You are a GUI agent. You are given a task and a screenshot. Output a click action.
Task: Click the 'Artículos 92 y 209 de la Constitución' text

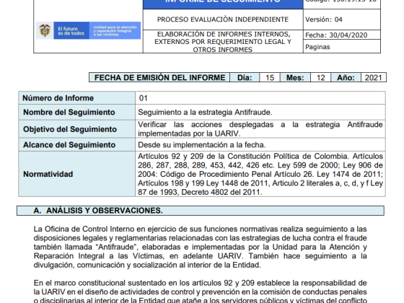click(242, 156)
